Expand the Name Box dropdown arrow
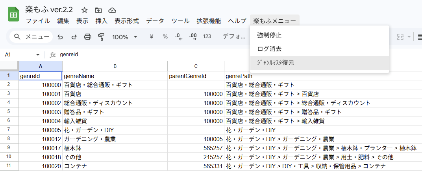Image resolution: width=422 pixels, height=171 pixels. (x=38, y=55)
